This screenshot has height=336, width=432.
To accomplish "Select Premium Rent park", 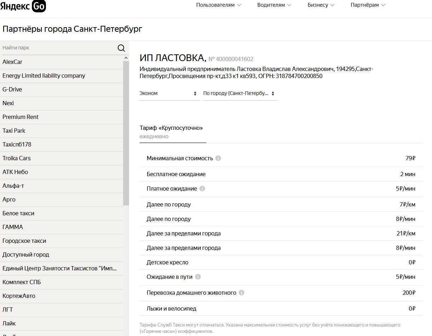I will coord(21,117).
